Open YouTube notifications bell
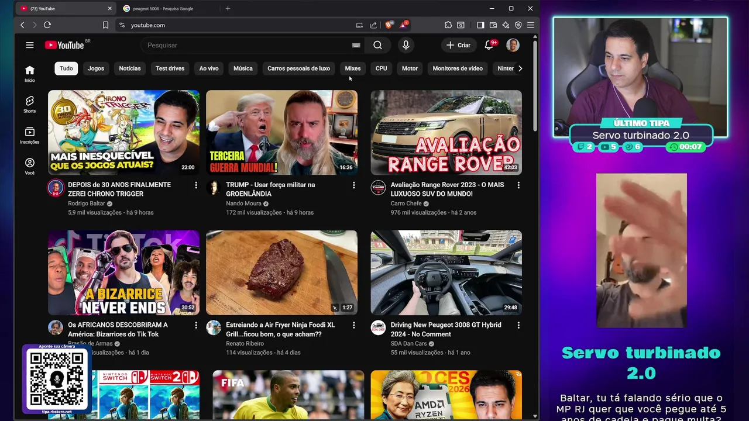The width and height of the screenshot is (749, 421). [x=489, y=45]
